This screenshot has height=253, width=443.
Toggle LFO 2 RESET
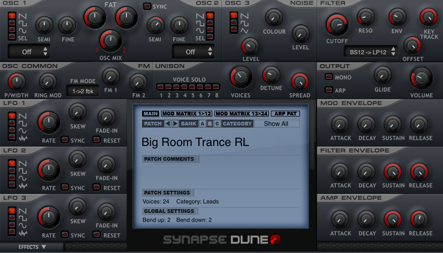click(97, 187)
